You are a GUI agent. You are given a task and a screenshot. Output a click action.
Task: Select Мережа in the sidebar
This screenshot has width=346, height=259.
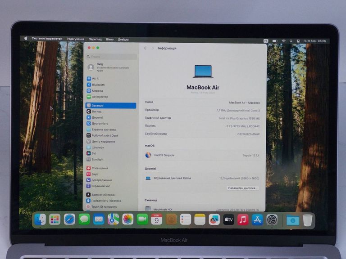[95, 90]
